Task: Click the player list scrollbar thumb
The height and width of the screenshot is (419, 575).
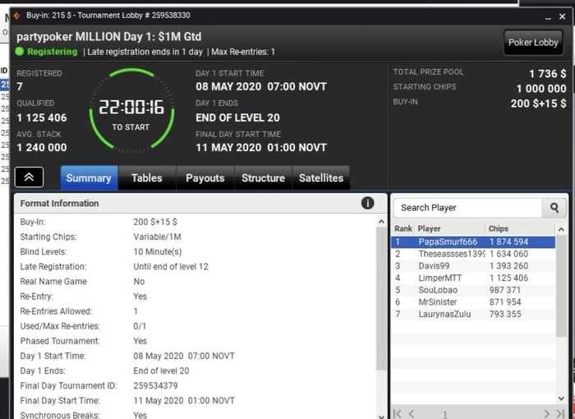Action: (561, 286)
